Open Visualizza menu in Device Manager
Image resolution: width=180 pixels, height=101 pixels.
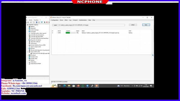click(36, 20)
